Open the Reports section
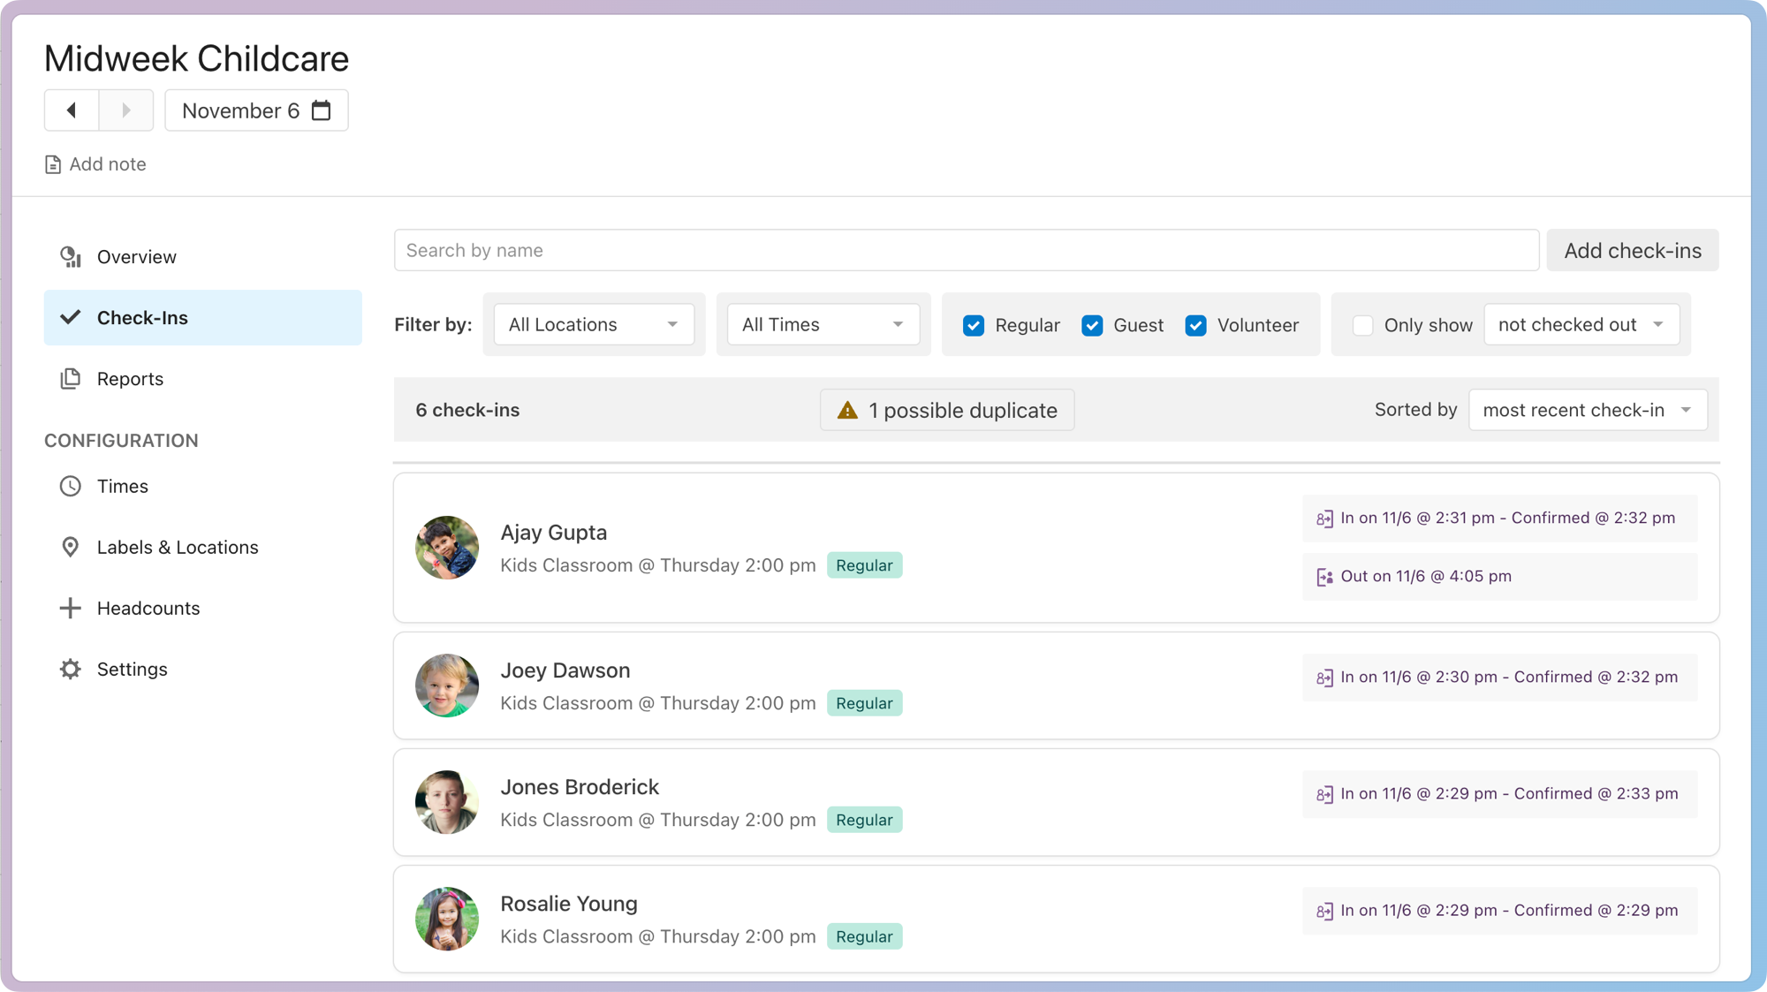Image resolution: width=1767 pixels, height=992 pixels. (130, 379)
